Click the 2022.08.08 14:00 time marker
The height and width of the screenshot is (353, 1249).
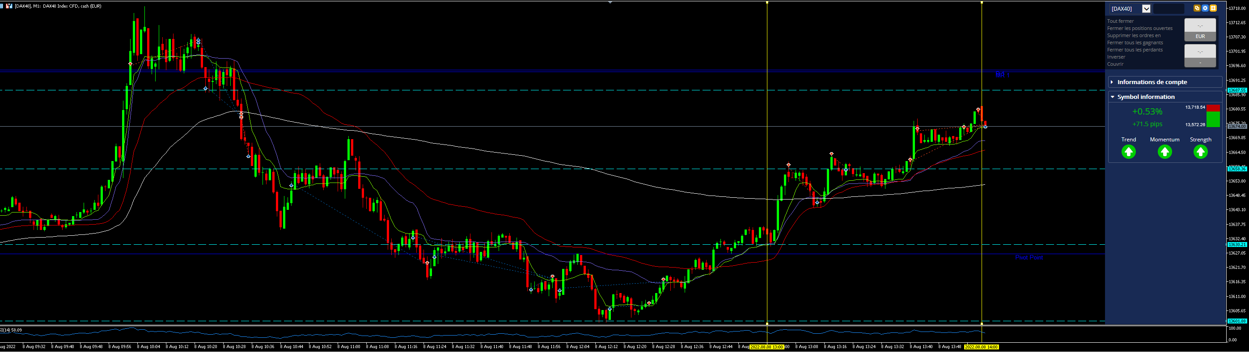tap(981, 347)
